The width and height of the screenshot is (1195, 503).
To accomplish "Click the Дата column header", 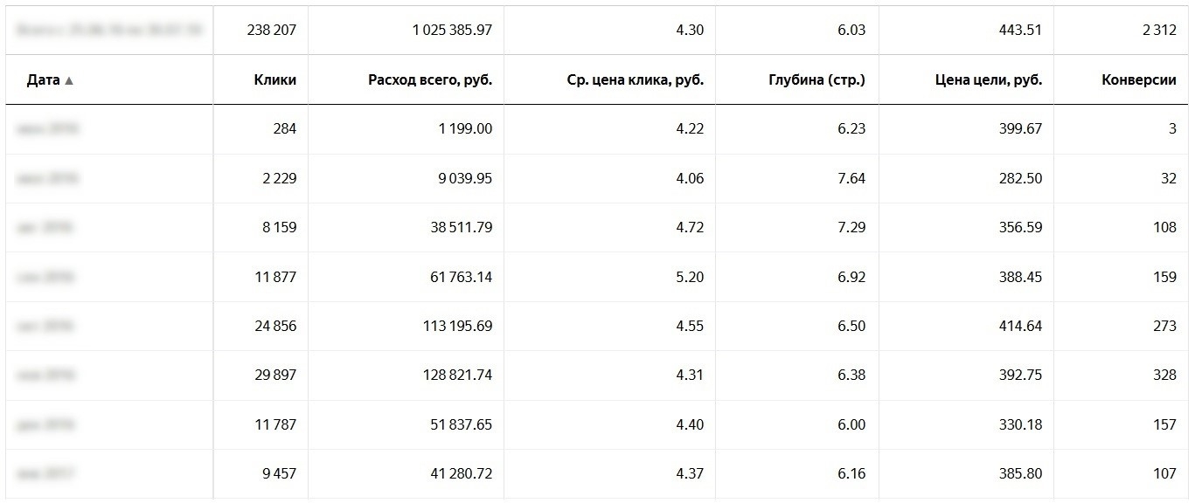I will coord(43,79).
